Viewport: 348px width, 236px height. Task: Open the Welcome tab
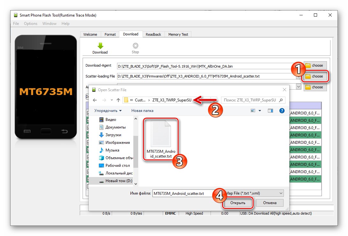click(x=90, y=34)
